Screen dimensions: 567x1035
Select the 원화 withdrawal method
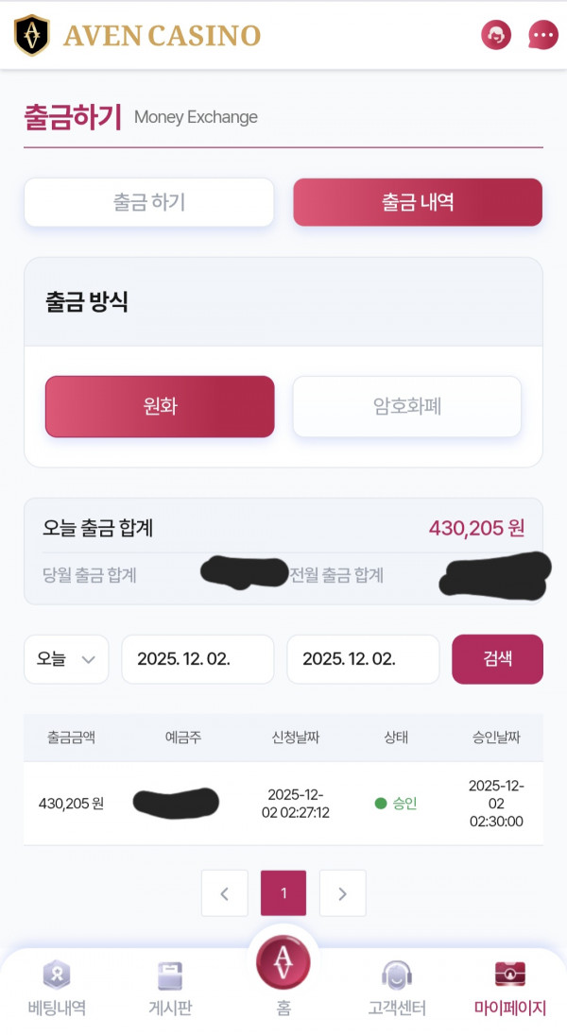point(159,406)
